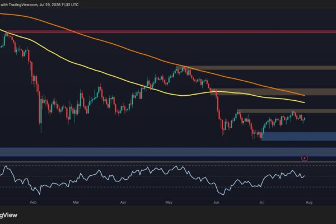Viewport: 336px width, 224px height.
Task: Click the Aug label on time axis
Action: [x=309, y=202]
